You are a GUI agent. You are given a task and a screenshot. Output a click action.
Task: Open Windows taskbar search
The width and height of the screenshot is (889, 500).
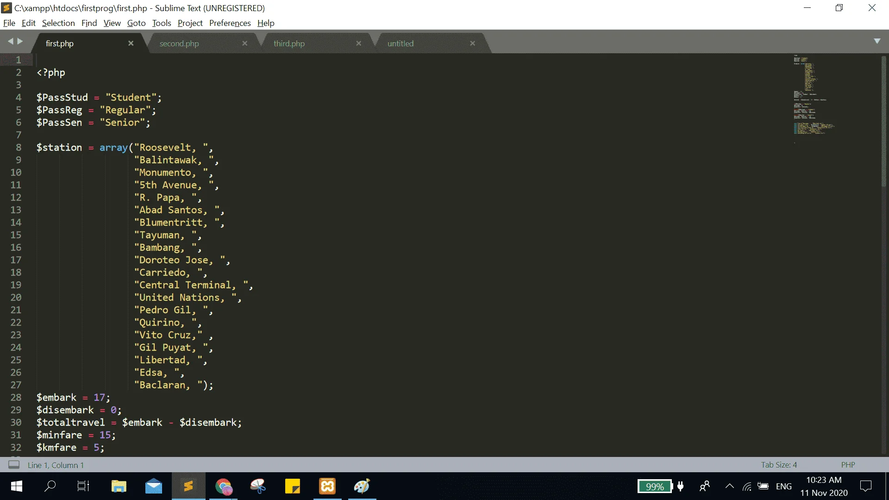tap(50, 486)
